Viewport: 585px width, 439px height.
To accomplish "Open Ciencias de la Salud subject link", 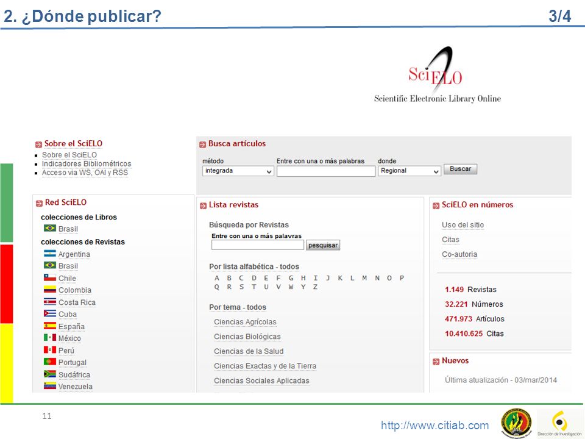I will click(x=249, y=351).
